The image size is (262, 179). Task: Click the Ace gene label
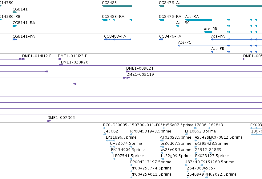[x=179, y=3]
